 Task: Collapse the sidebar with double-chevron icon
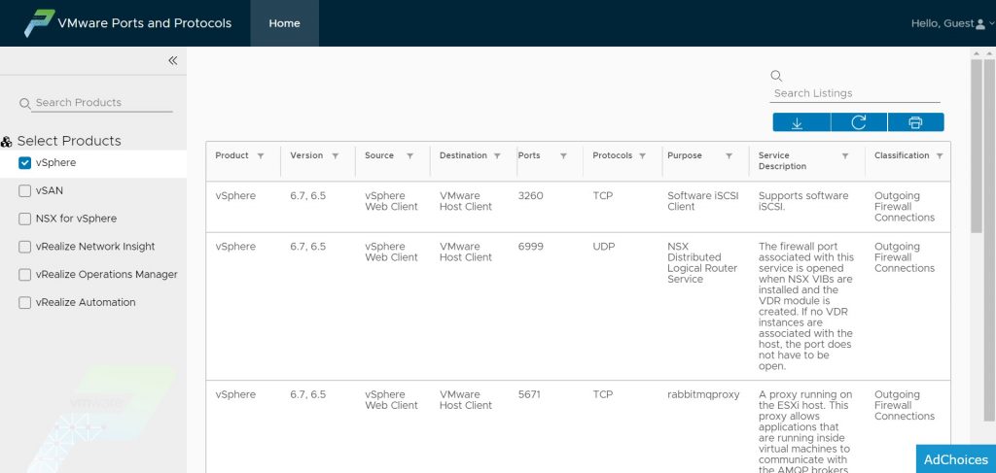click(x=172, y=60)
